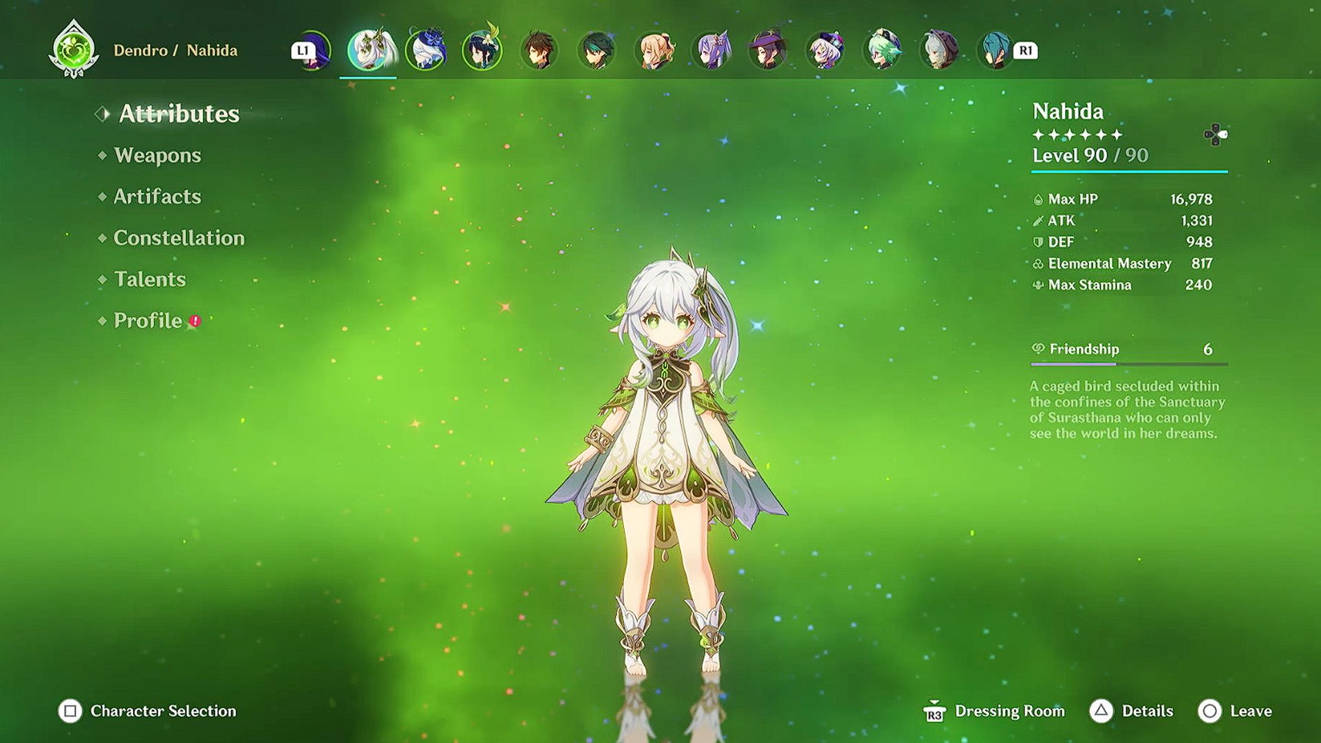Click the ATK sword icon
Viewport: 1321px width, 743px height.
tap(1038, 221)
